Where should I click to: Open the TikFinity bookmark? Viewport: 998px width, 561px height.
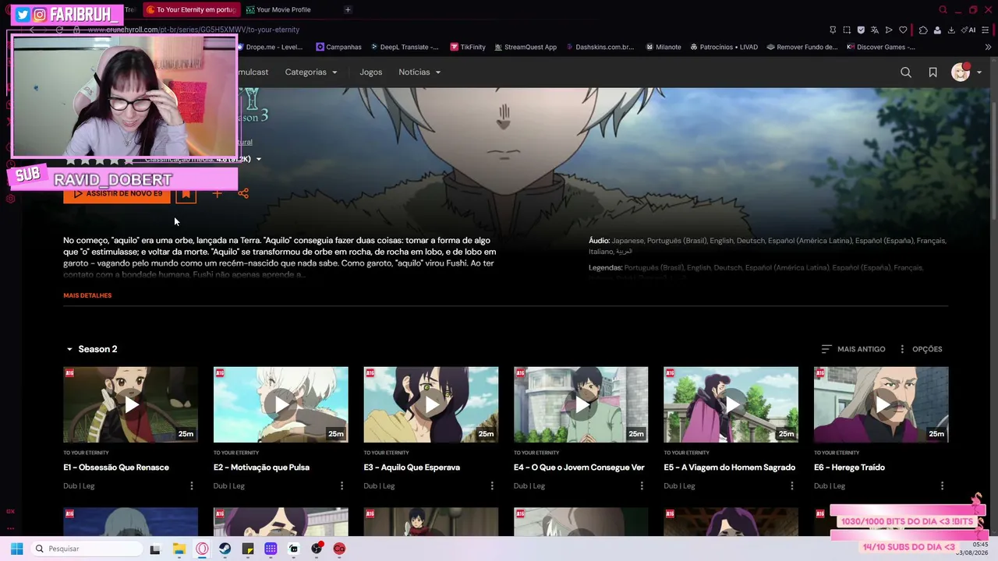coord(468,47)
